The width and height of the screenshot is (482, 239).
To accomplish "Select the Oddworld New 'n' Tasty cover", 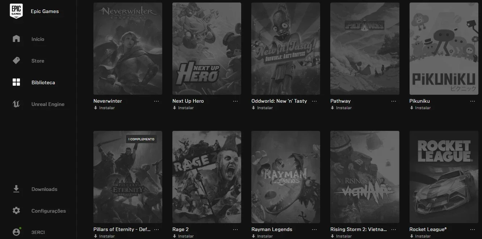I will point(286,48).
